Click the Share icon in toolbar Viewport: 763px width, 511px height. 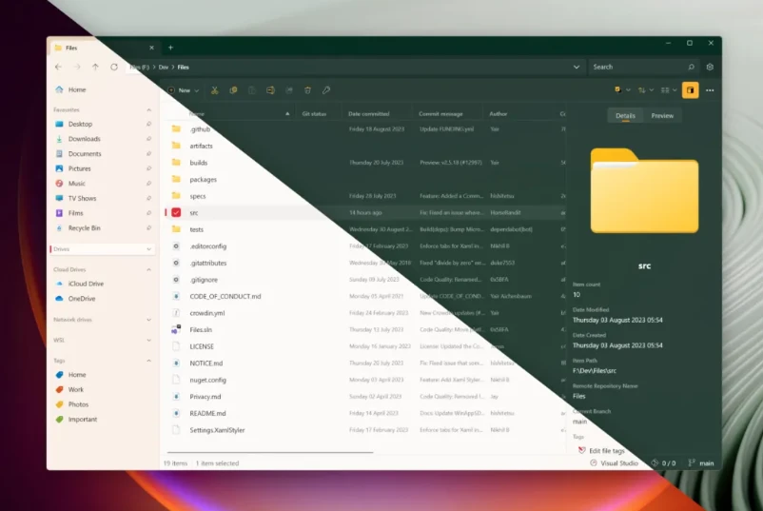coord(289,90)
